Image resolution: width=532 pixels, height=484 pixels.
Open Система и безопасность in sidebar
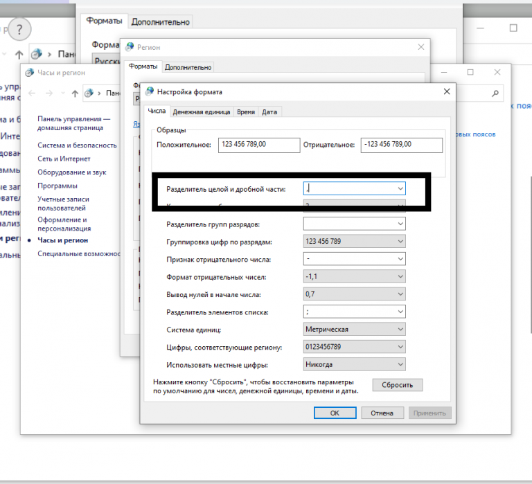[x=77, y=145]
